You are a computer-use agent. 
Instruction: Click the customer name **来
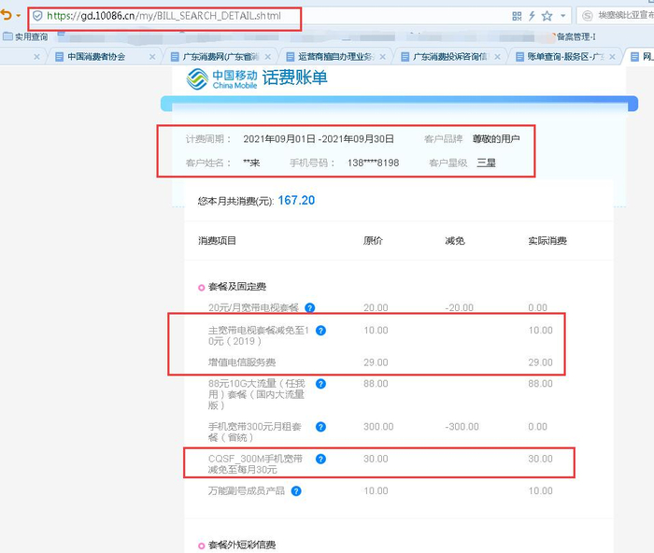tap(251, 163)
